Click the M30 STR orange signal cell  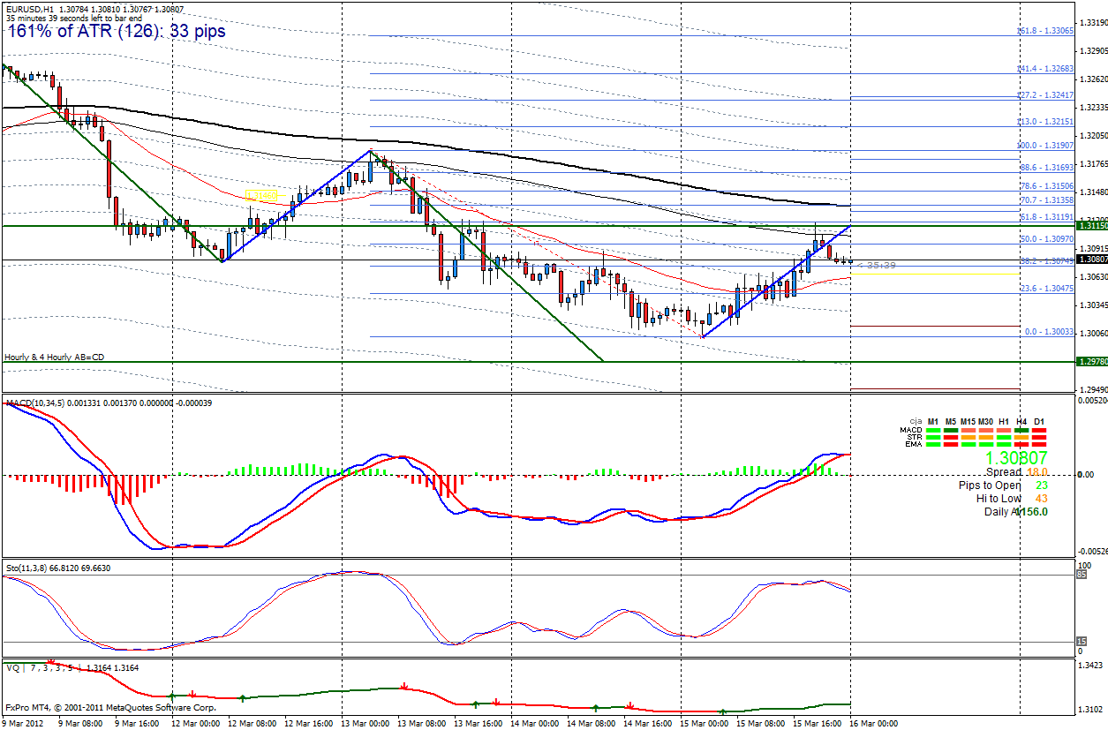(x=985, y=437)
